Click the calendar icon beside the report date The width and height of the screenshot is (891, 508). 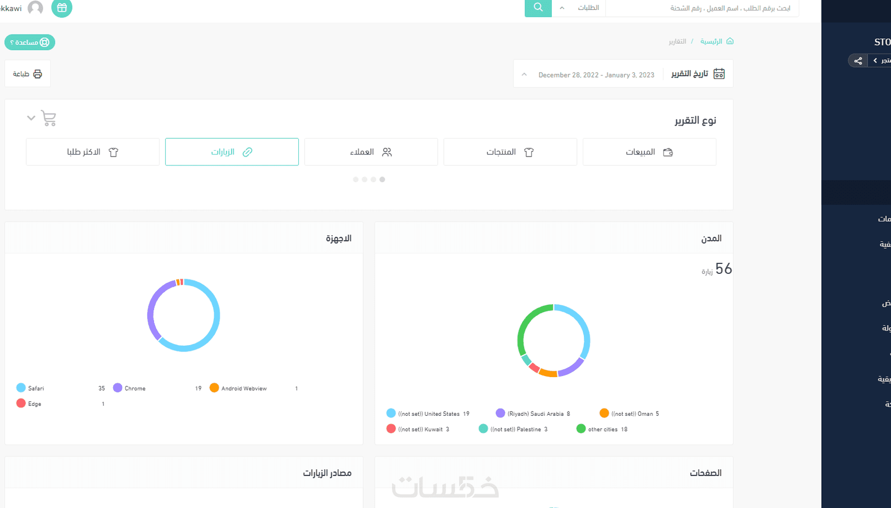(x=719, y=74)
